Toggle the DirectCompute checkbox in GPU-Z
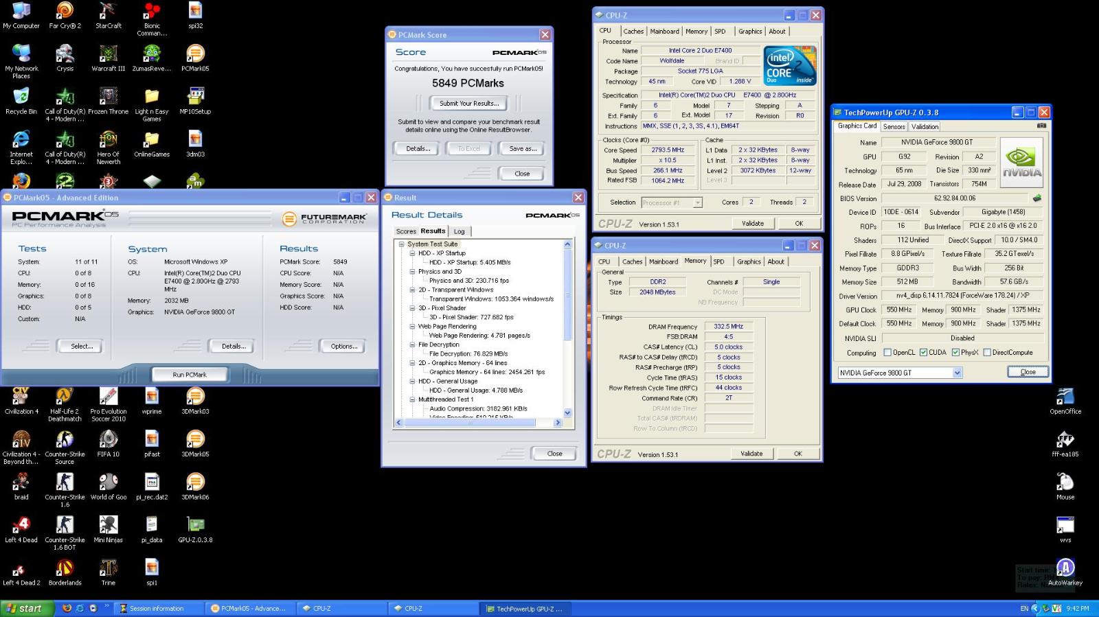This screenshot has height=617, width=1099. (x=987, y=352)
